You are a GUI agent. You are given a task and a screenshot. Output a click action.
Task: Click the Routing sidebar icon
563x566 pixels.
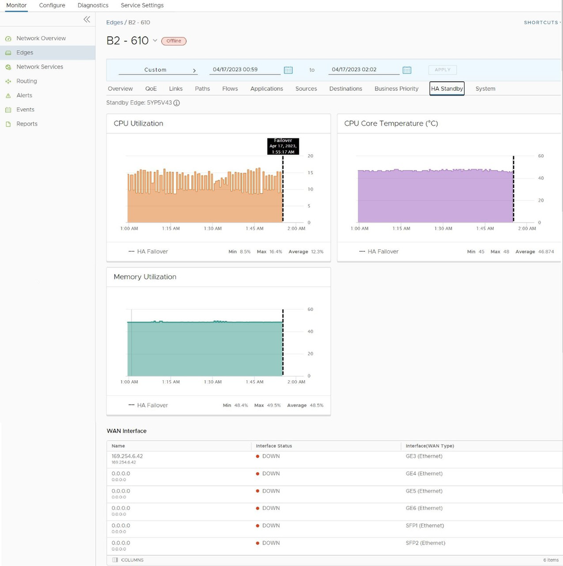8,82
